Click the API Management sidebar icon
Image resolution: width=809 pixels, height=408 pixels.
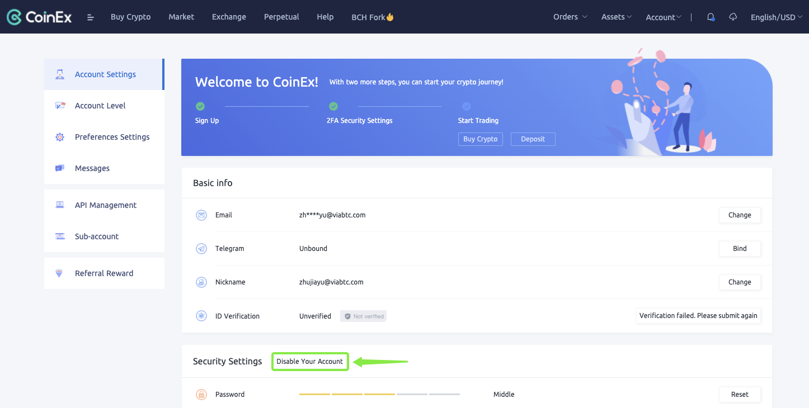(60, 205)
